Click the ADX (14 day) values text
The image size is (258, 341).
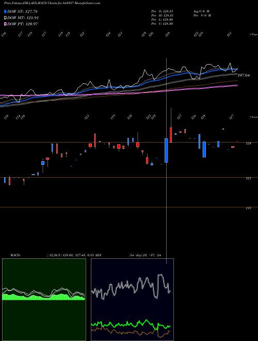pyautogui.click(x=145, y=255)
